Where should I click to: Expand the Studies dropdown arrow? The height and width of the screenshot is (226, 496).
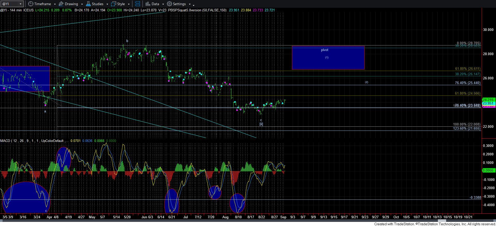107,4
